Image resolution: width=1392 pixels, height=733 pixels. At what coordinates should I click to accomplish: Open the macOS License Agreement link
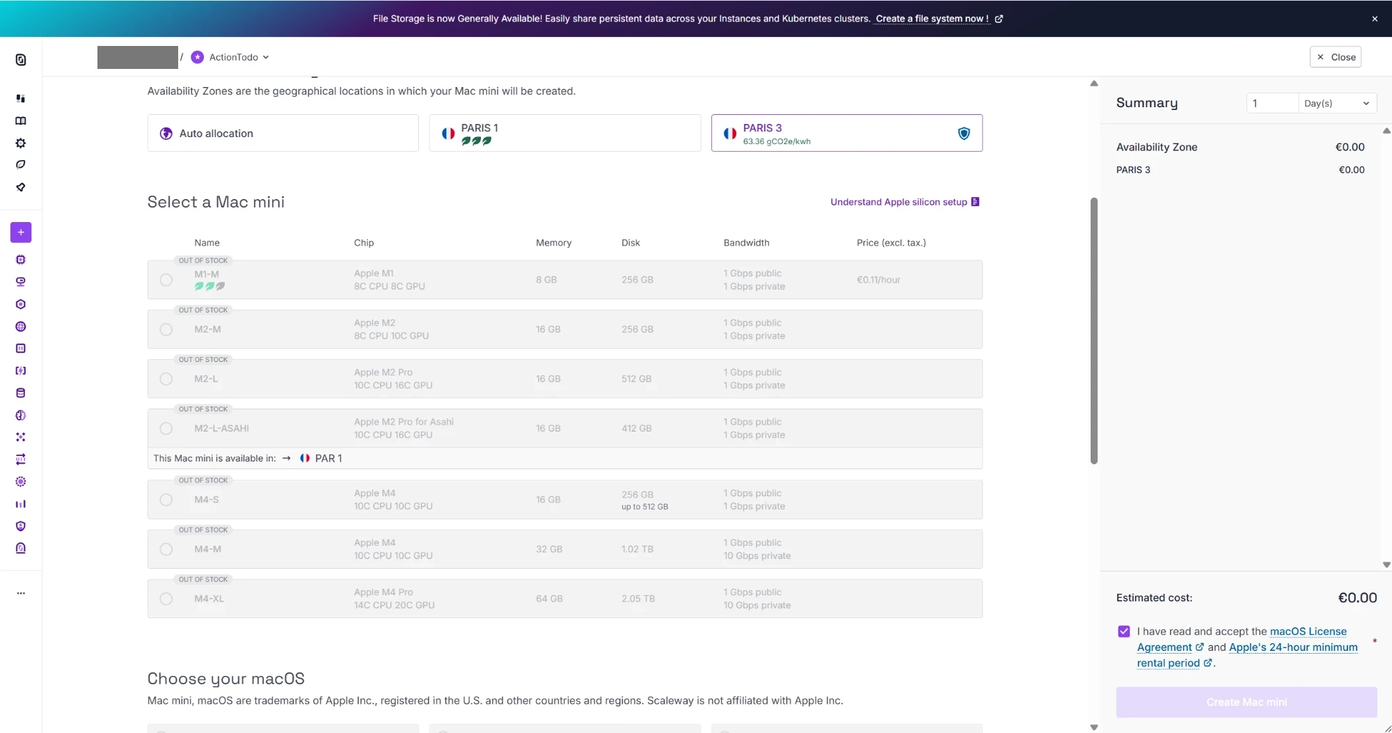1242,639
